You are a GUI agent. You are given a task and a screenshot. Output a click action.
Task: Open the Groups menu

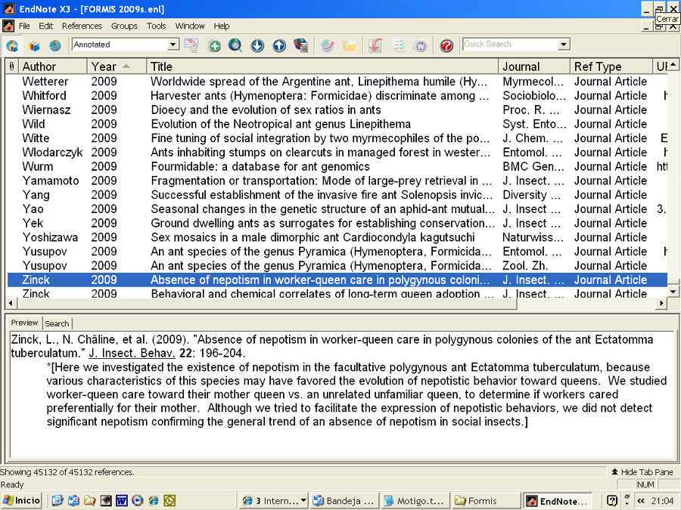pyautogui.click(x=124, y=26)
